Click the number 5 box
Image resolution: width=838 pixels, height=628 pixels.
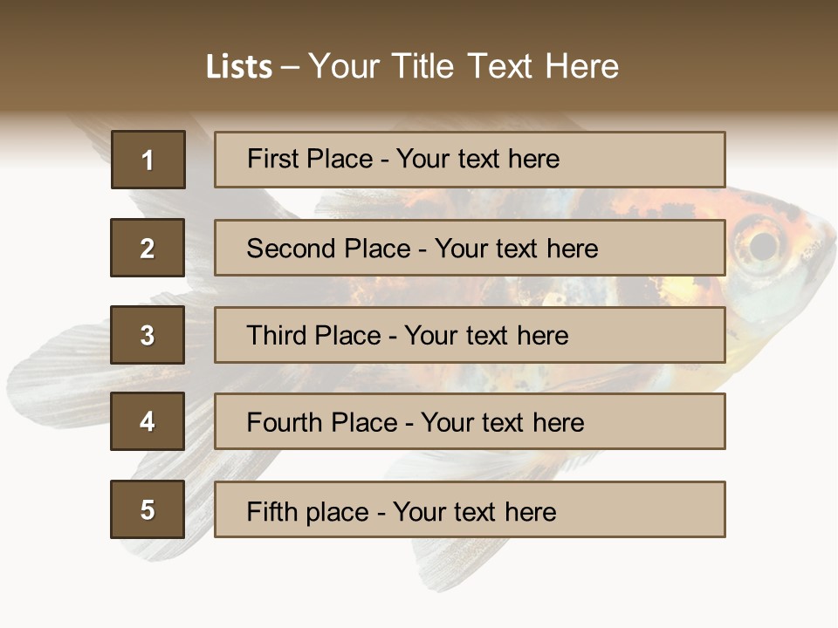tap(148, 509)
